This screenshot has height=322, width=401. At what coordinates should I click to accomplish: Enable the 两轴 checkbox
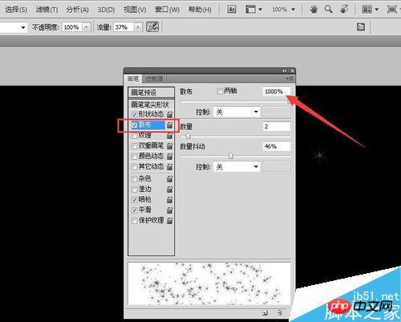(x=220, y=92)
